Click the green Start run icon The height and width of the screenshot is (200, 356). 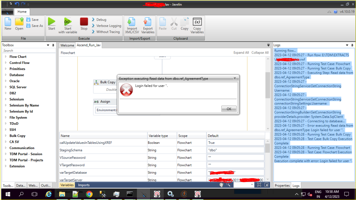[x=52, y=22]
